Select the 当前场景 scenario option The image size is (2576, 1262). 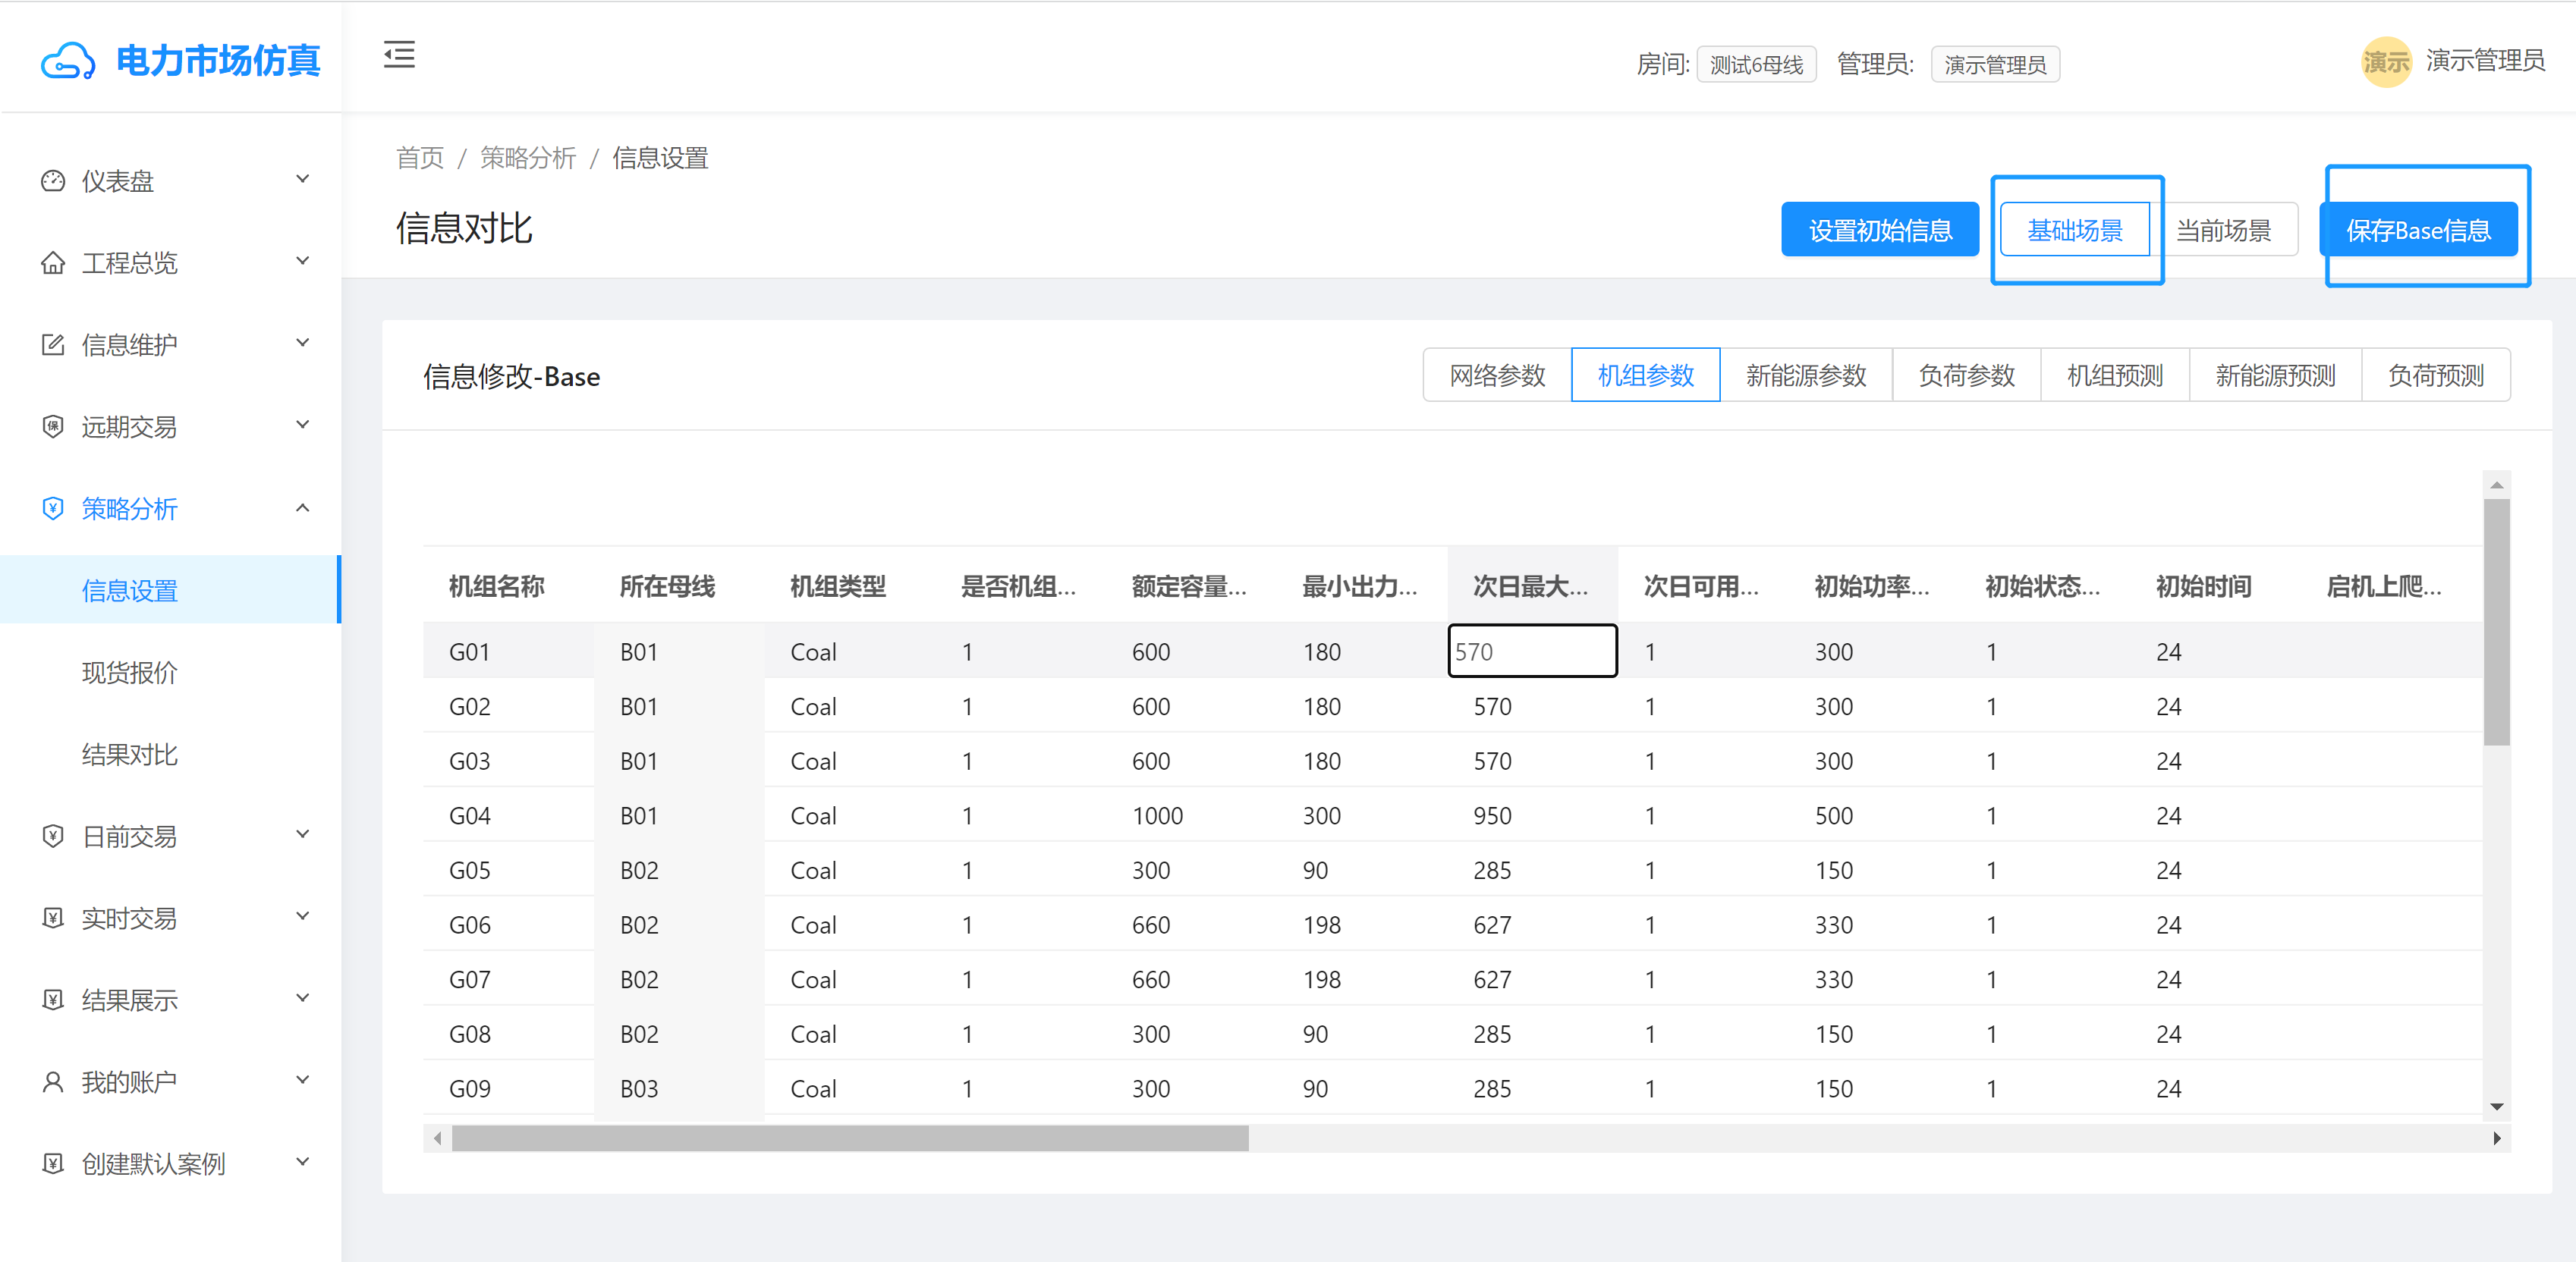pos(2223,230)
